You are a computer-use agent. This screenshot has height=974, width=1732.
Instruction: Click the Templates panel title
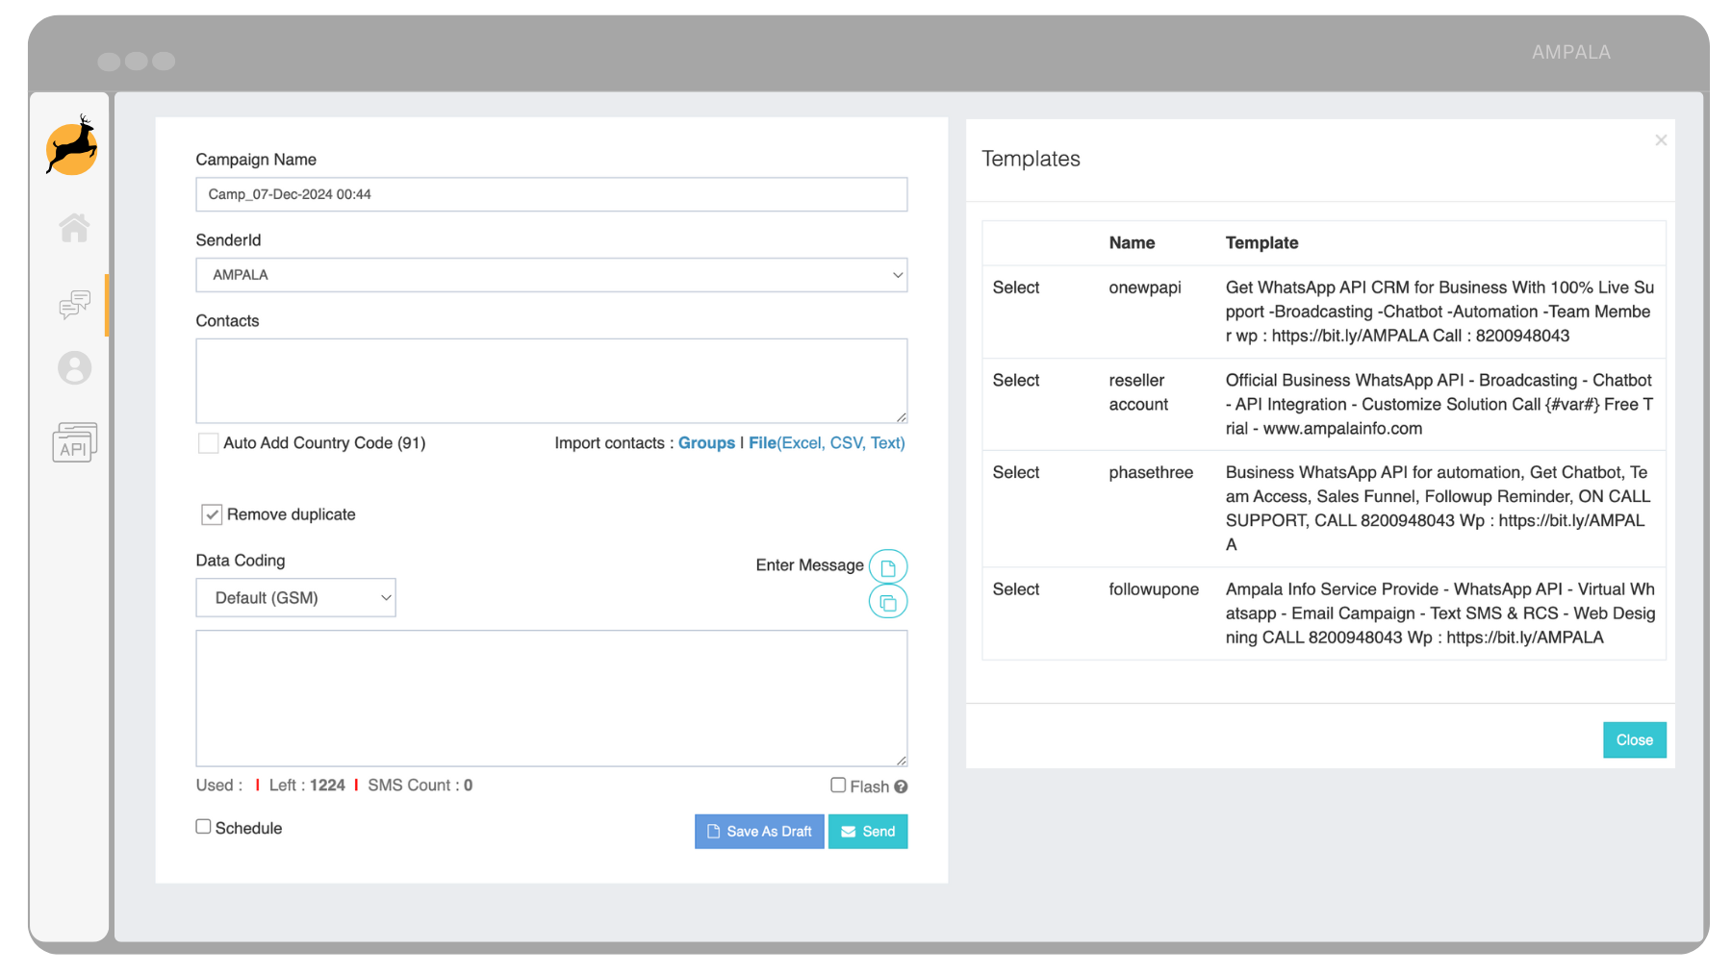point(1031,159)
